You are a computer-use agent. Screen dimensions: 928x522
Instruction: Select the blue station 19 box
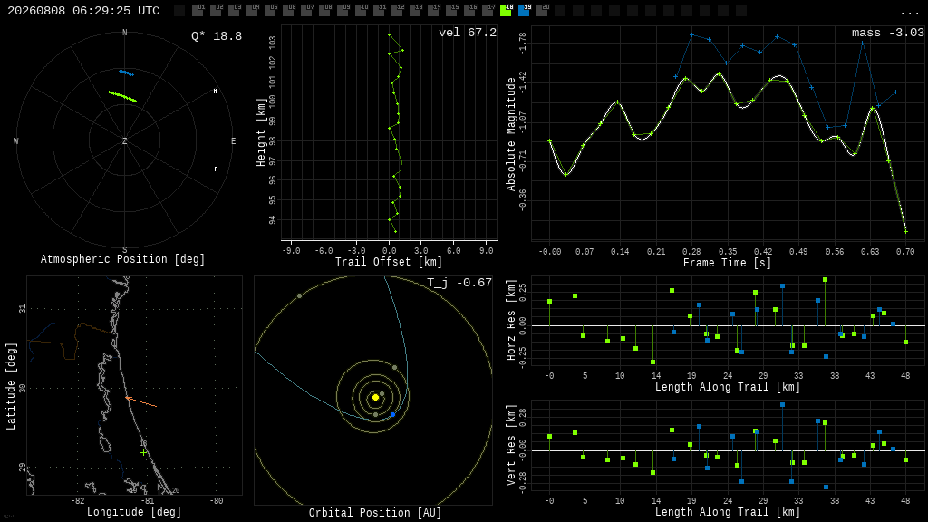[525, 11]
